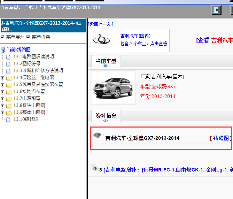The width and height of the screenshot is (233, 199).
Task: Open the 13.10缩略语 tree item
Action: click(26, 119)
